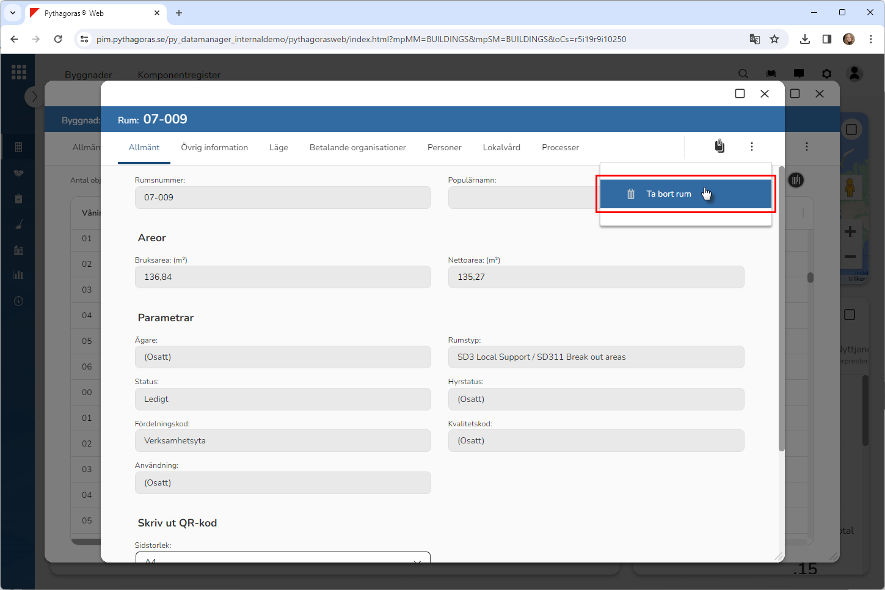This screenshot has width=885, height=590.
Task: Click the Rumsnummer field
Action: tap(283, 198)
